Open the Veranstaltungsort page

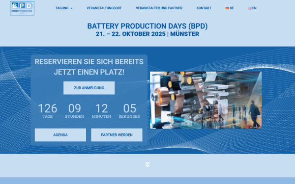pos(104,8)
